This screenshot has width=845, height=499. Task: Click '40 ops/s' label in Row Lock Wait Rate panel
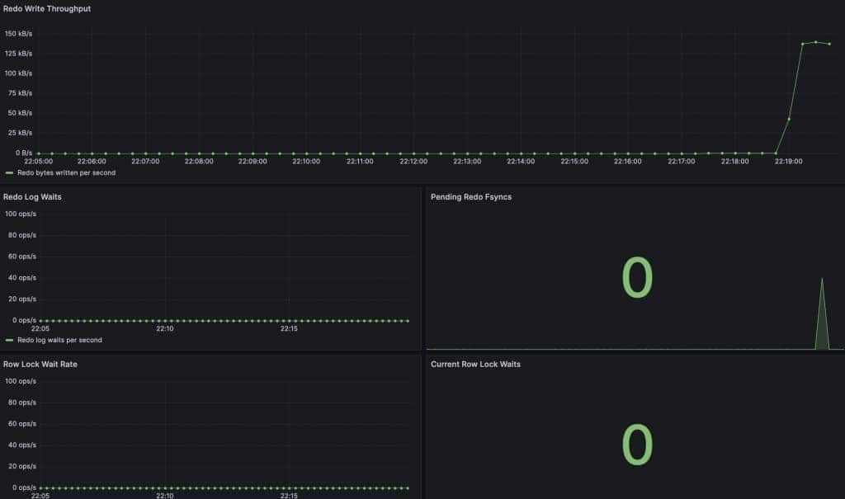(x=22, y=445)
